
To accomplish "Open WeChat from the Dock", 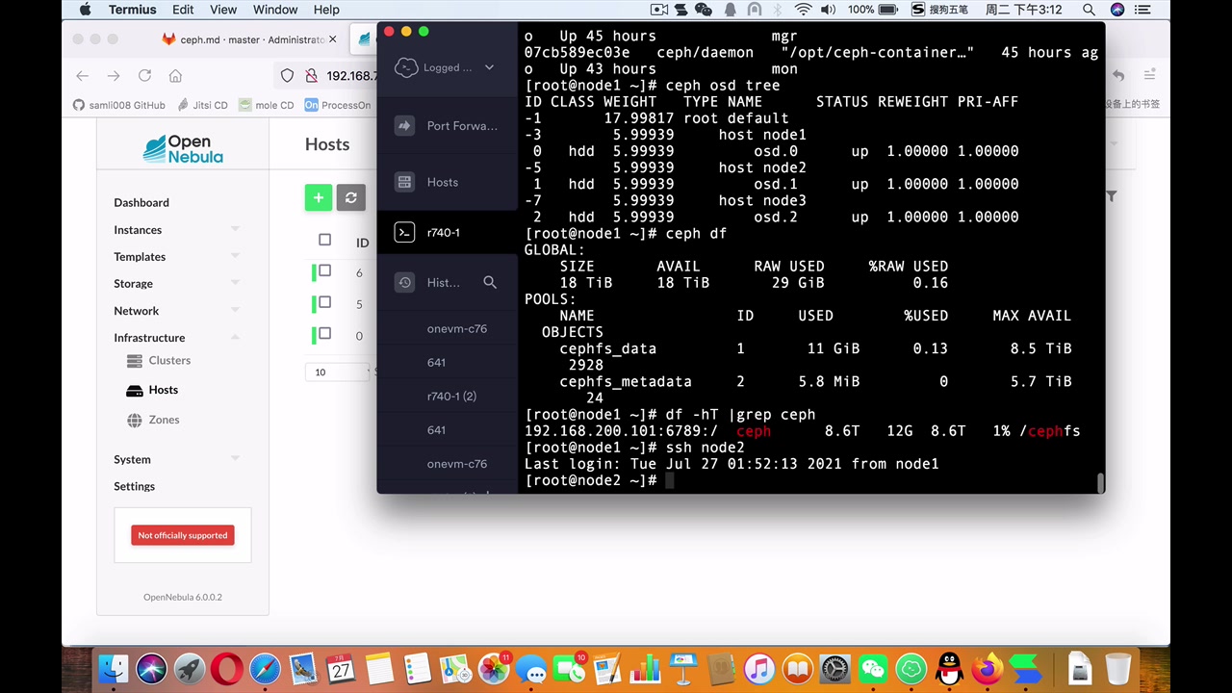I will pyautogui.click(x=874, y=669).
